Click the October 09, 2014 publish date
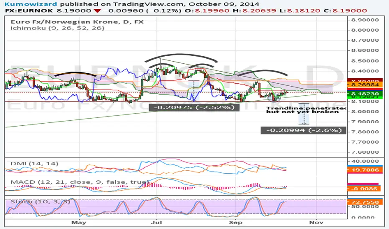 point(224,4)
